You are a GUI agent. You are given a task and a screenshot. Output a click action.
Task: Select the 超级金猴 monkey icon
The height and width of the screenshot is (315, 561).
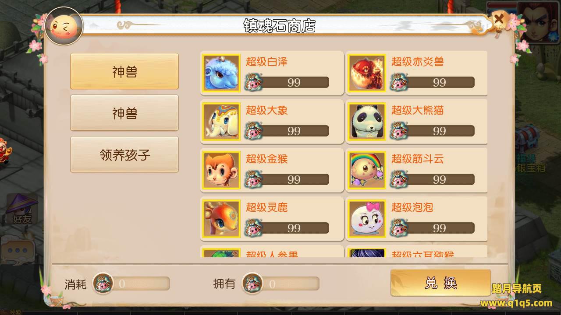(221, 170)
